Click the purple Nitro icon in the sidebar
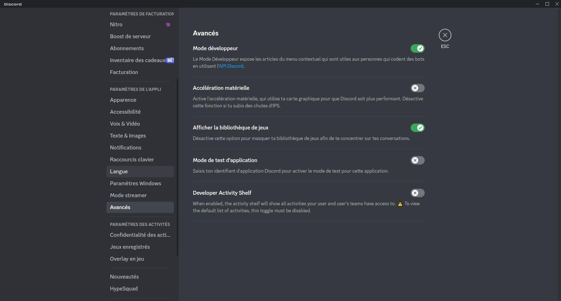The height and width of the screenshot is (301, 561). 168,25
